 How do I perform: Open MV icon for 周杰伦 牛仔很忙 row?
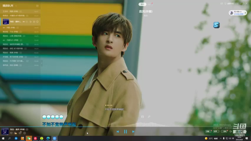click(27, 61)
